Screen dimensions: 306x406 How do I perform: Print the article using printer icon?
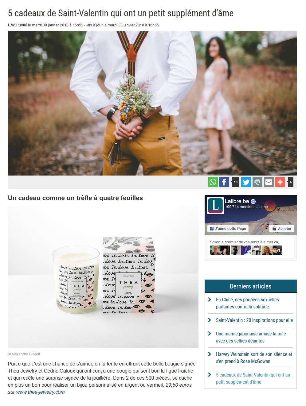pyautogui.click(x=257, y=182)
